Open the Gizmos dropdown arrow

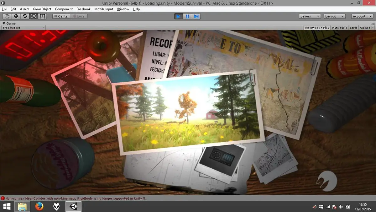click(x=373, y=28)
